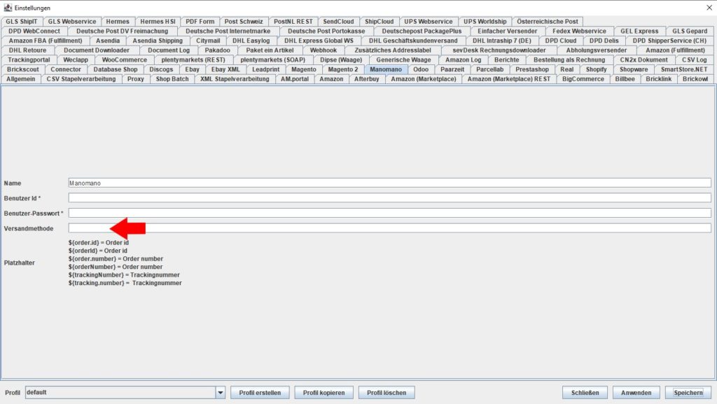Open the Ebay XML tab
The height and width of the screenshot is (404, 717).
(225, 69)
